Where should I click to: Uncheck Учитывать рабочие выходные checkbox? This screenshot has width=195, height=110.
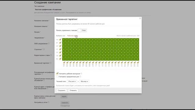(57, 73)
